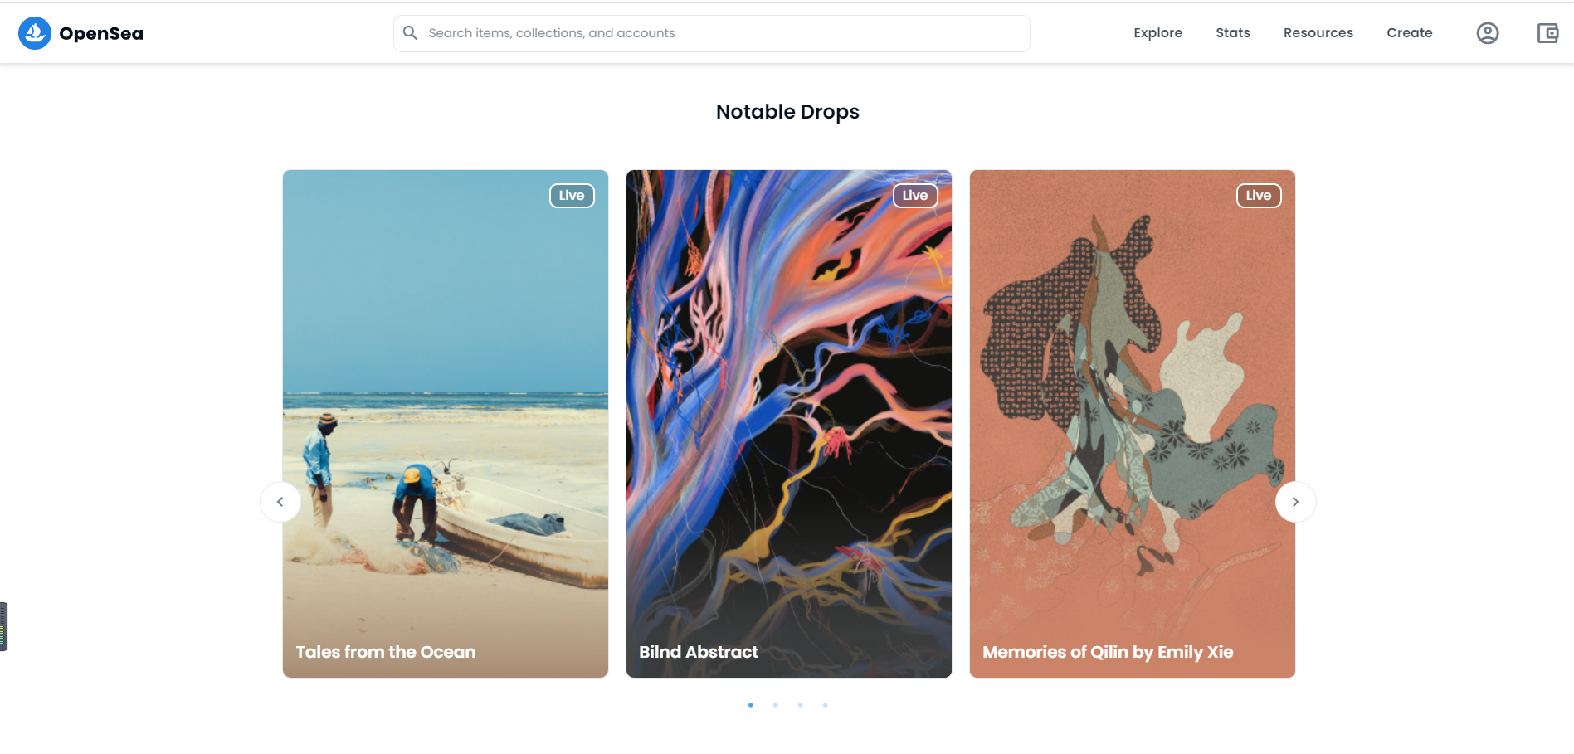Screen dimensions: 1574x754
Task: Open the Tales from the Ocean drop
Action: (446, 424)
